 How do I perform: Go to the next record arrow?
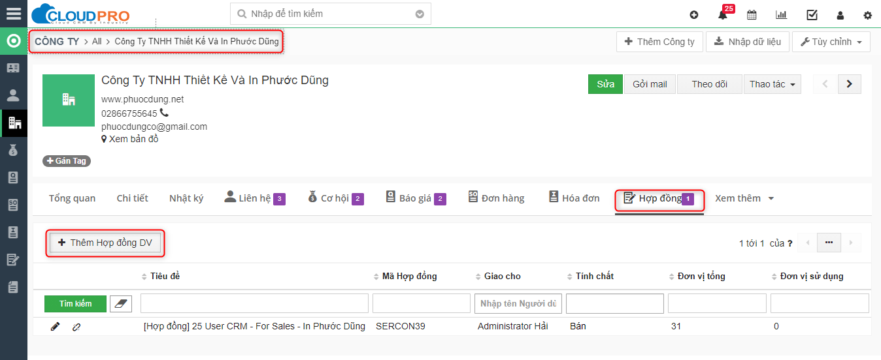(849, 83)
